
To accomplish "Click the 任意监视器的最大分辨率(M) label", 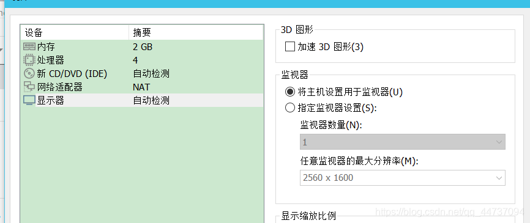I will coord(359,161).
